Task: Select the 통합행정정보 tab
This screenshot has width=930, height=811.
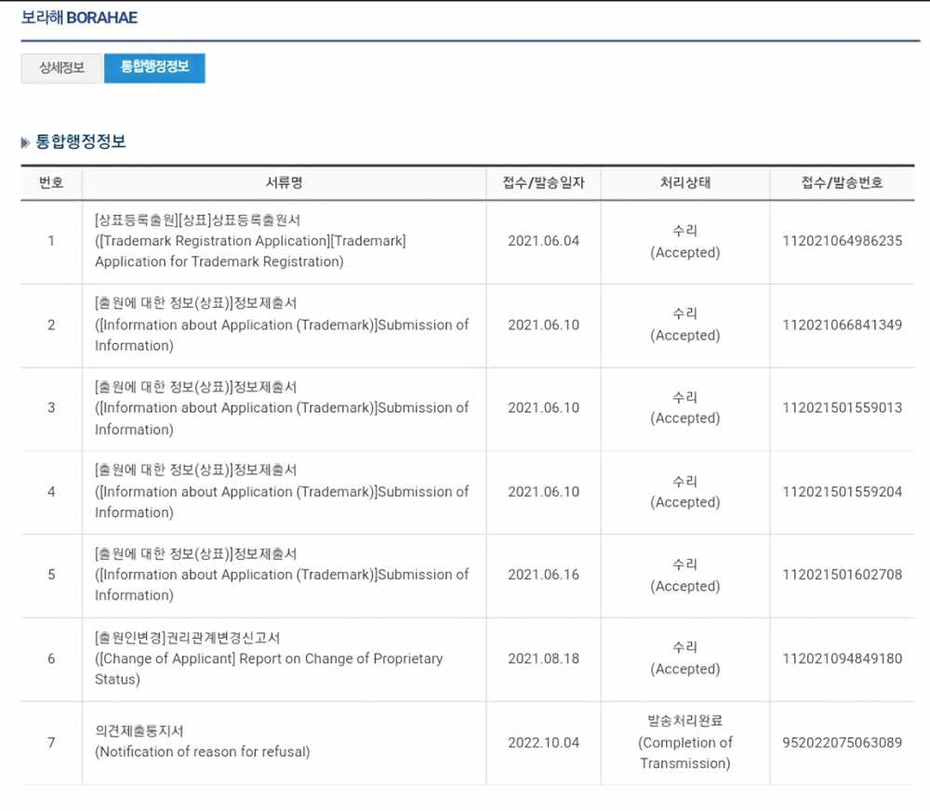Action: click(x=154, y=68)
